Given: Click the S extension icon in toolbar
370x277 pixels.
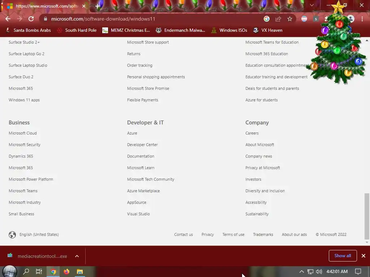Looking at the screenshot, I should click(316, 19).
